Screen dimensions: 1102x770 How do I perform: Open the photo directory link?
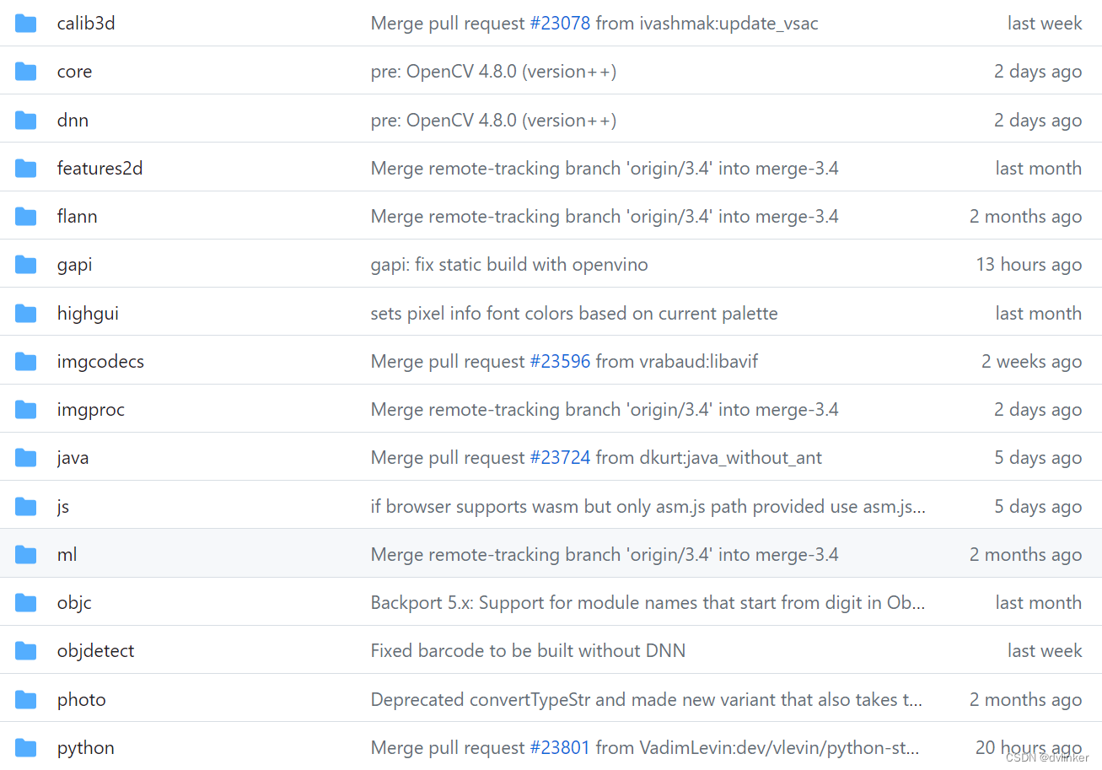(81, 700)
